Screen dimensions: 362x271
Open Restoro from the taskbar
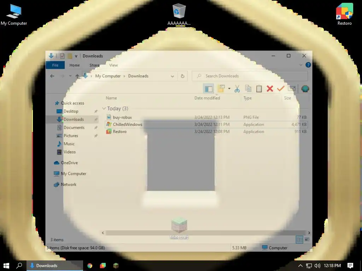103,265
